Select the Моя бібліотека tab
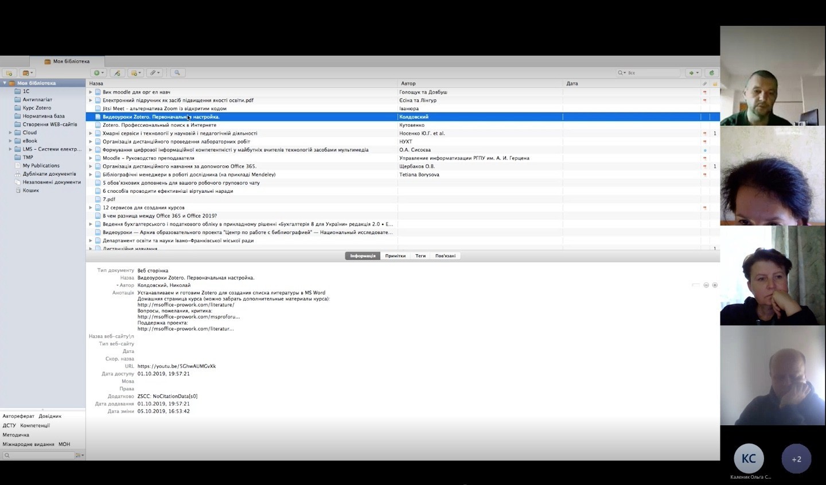 click(67, 61)
